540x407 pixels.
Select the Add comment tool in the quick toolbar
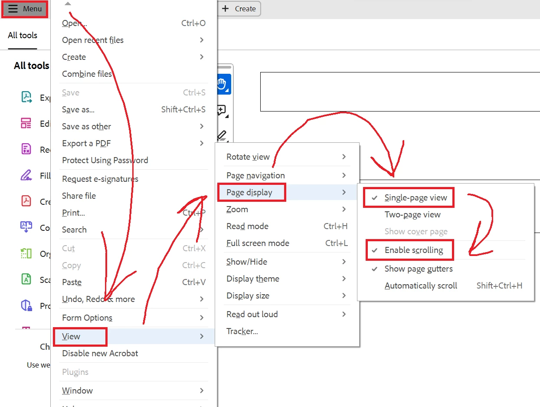click(222, 111)
